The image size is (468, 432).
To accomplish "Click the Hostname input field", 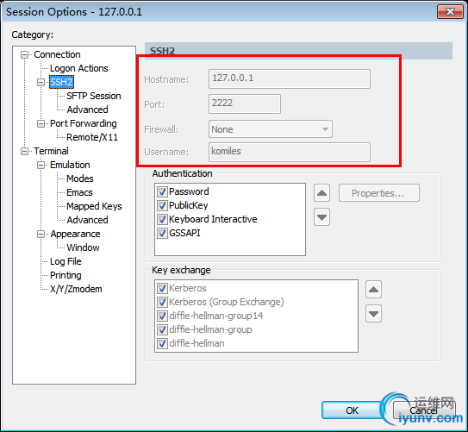I will click(x=290, y=78).
